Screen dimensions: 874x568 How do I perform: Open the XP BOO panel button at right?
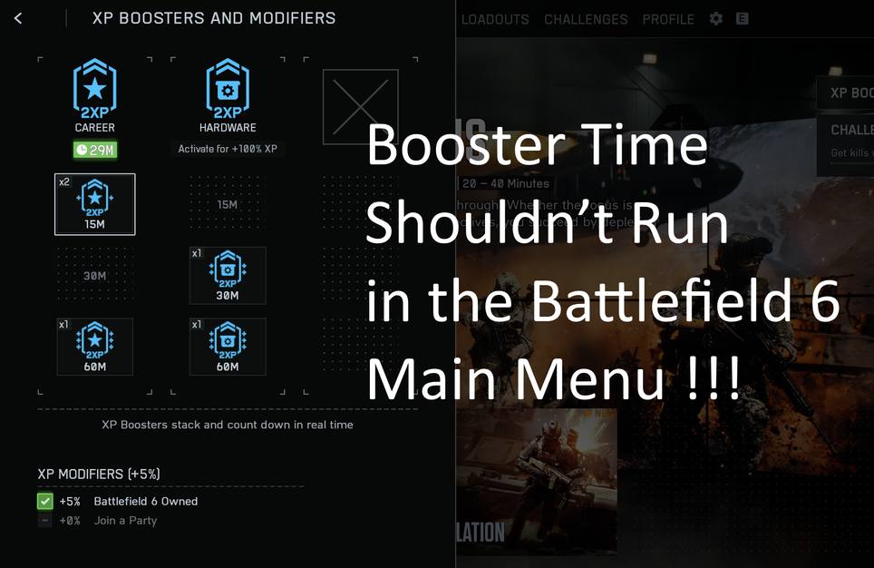click(x=846, y=93)
